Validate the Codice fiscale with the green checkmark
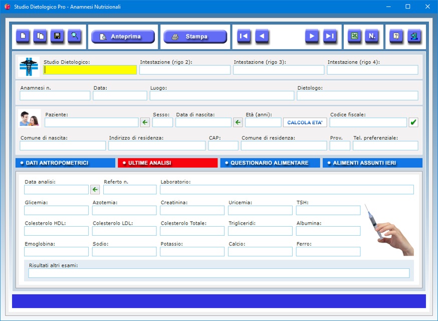Image resolution: width=438 pixels, height=321 pixels. pos(413,122)
